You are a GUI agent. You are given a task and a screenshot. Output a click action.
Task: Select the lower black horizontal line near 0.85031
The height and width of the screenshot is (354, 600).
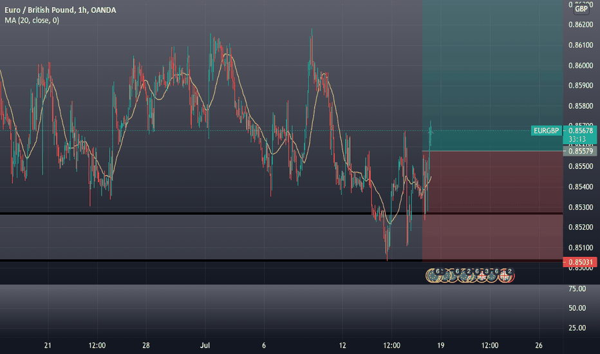click(281, 261)
